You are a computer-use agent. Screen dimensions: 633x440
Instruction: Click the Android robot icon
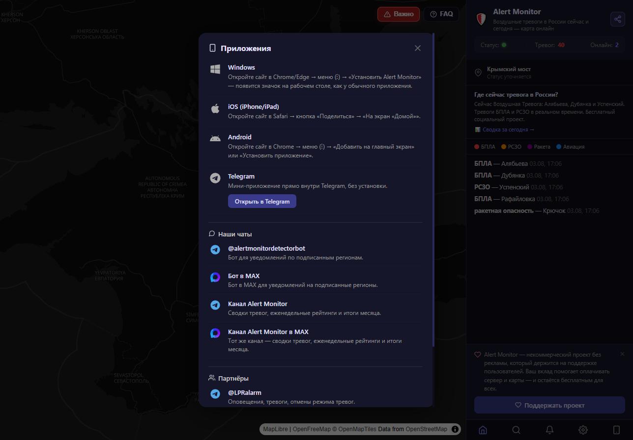pyautogui.click(x=215, y=139)
